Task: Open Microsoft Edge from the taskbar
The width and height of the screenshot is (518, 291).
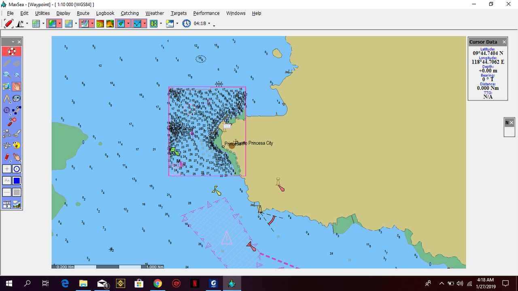Action: [65, 283]
